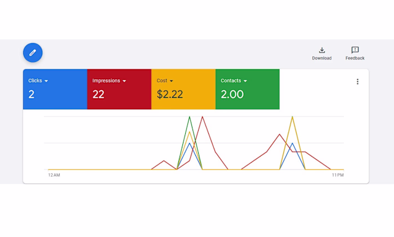This screenshot has height=237, width=394.
Task: Select the 'Contacts' label on green tile
Action: coord(231,81)
